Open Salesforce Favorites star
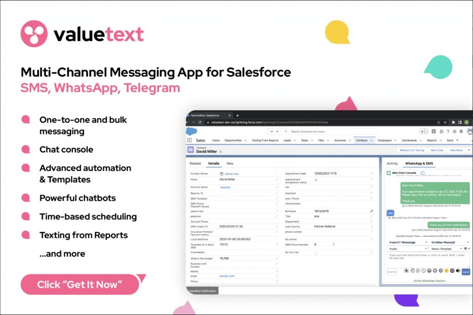Image resolution: width=473 pixels, height=315 pixels. (x=422, y=132)
